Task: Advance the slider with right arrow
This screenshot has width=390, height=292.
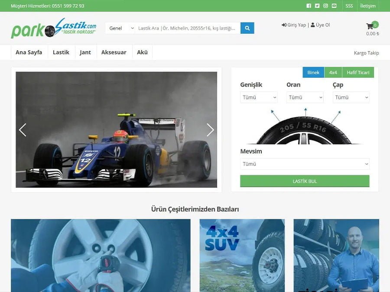Action: coord(211,130)
